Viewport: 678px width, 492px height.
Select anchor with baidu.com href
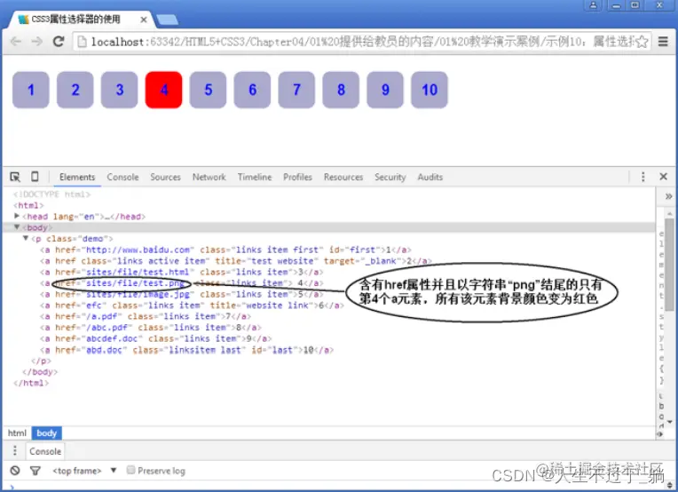225,250
